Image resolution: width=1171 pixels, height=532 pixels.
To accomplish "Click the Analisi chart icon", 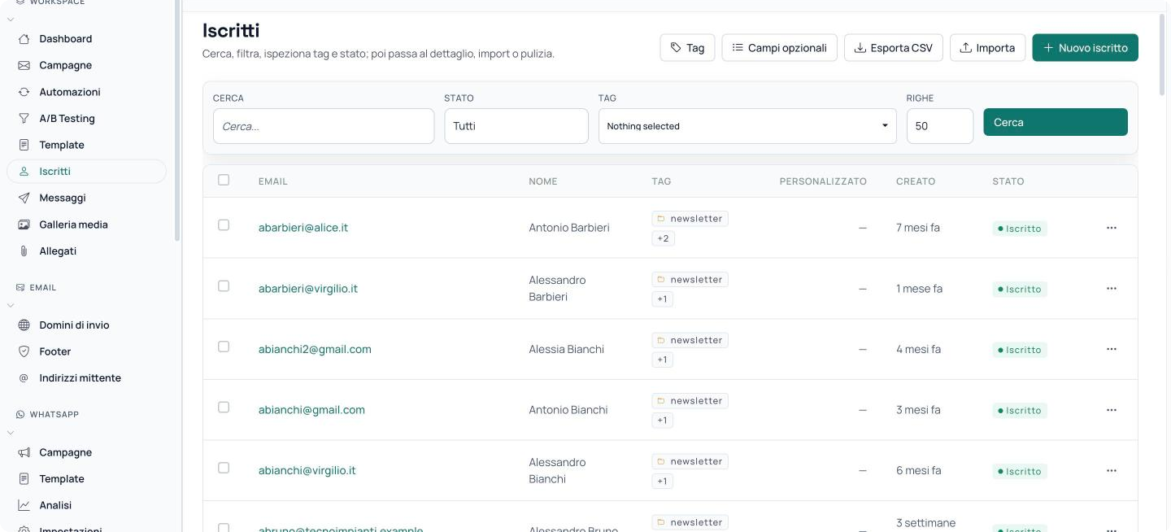I will (24, 505).
